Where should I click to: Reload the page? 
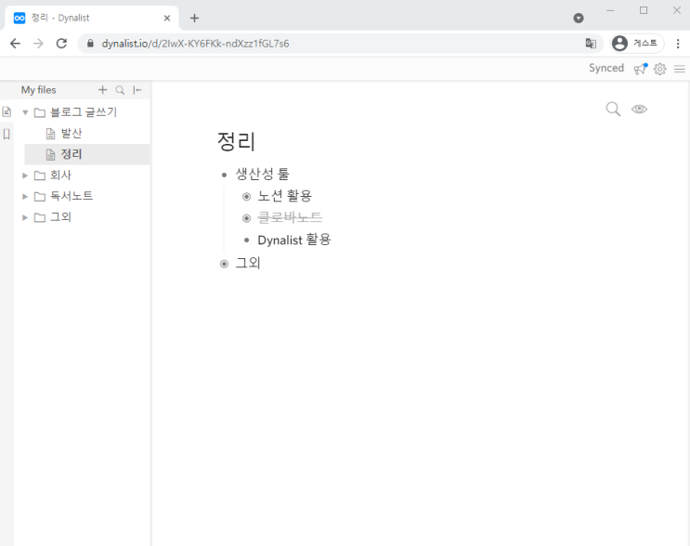click(x=61, y=43)
